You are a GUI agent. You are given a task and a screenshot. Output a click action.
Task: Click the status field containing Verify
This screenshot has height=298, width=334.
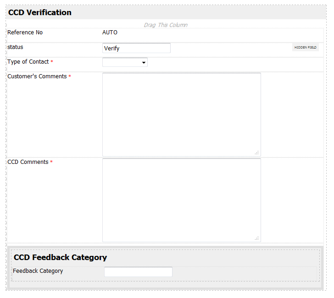(136, 48)
